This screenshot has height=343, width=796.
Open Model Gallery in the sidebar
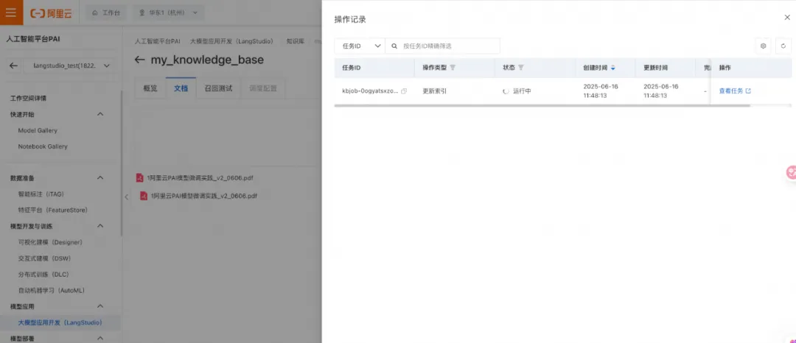[x=38, y=130]
